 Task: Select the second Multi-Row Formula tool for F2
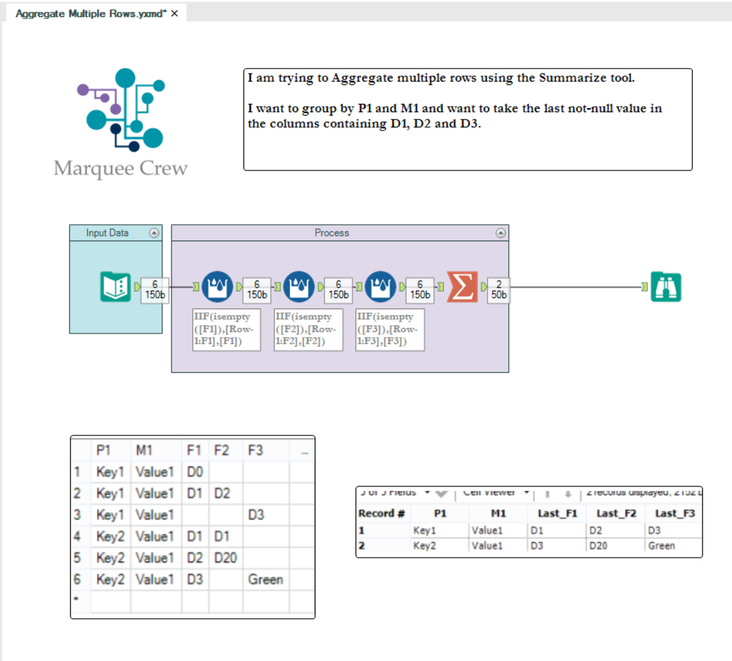point(299,287)
